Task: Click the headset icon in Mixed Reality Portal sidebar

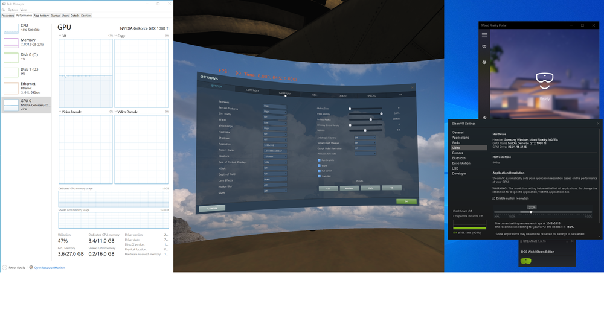Action: 484,46
